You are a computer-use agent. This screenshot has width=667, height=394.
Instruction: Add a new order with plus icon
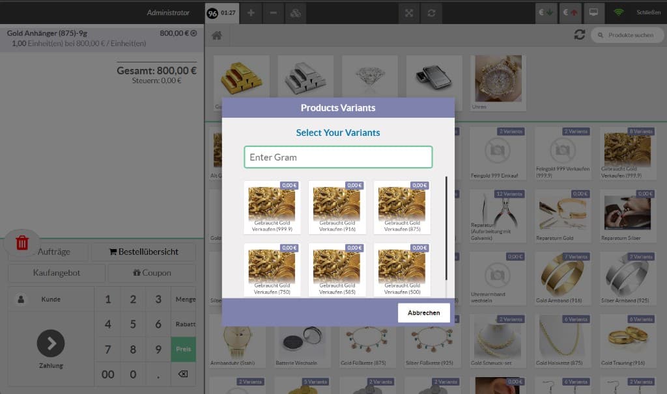coord(251,13)
